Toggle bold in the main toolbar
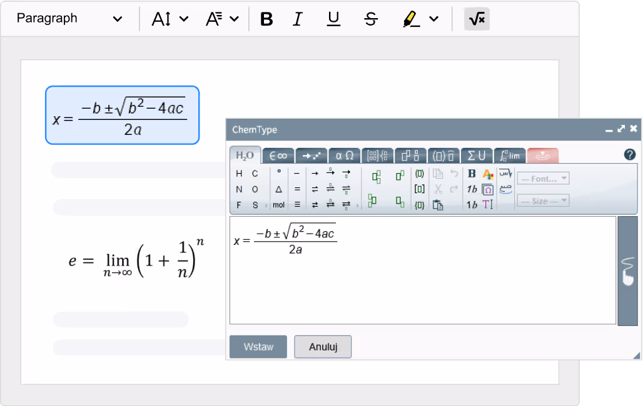 point(266,19)
